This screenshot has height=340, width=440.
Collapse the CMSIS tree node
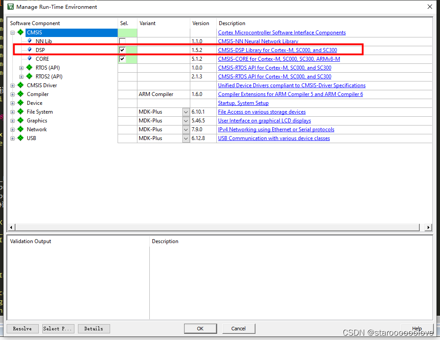12,32
